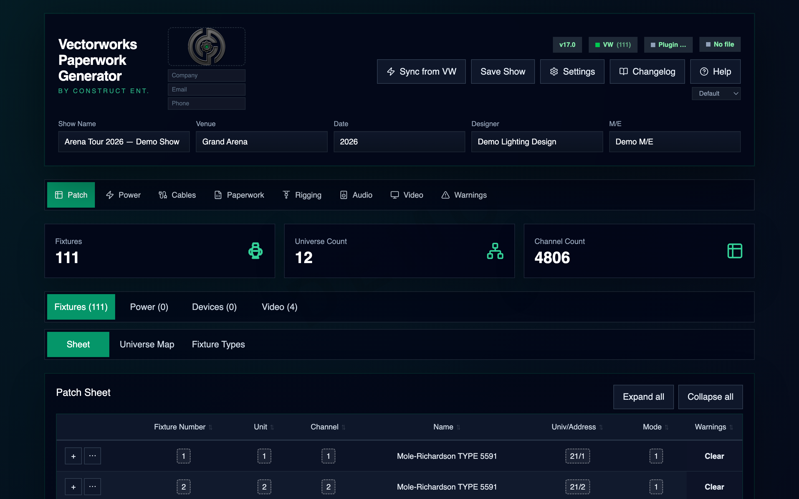The height and width of the screenshot is (499, 799).
Task: Sort by the Unit column arrows
Action: (272, 427)
